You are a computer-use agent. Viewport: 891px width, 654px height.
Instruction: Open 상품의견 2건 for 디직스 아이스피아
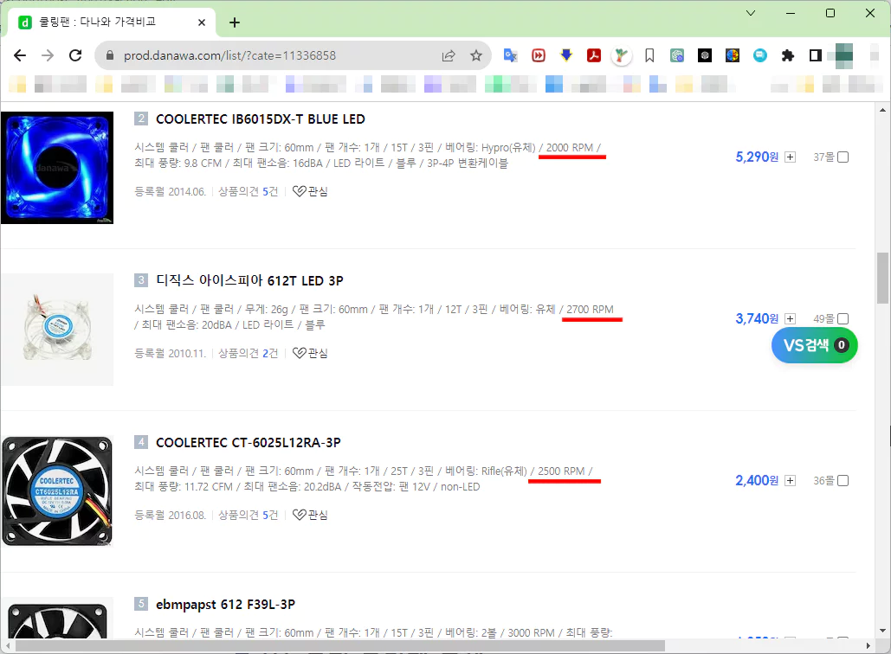[249, 353]
